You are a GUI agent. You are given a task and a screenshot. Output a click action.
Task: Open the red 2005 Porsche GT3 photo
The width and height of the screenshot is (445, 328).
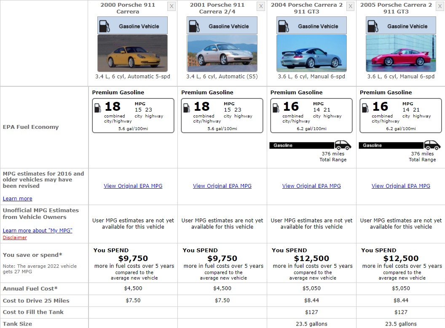pyautogui.click(x=401, y=53)
